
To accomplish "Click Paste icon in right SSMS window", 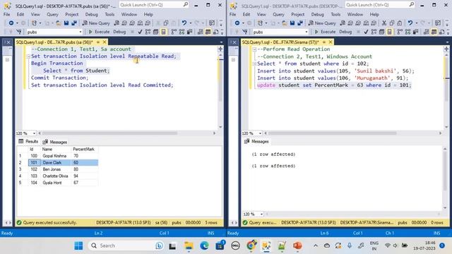I will click(400, 23).
